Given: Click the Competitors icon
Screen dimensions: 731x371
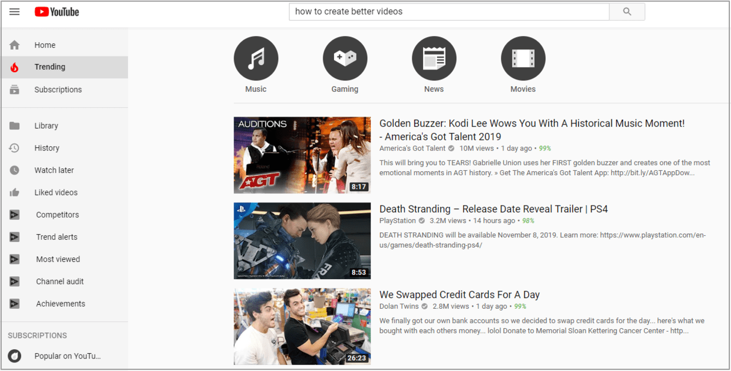Looking at the screenshot, I should click(x=14, y=215).
